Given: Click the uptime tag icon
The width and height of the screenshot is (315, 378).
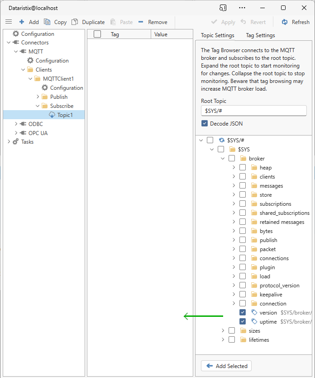Looking at the screenshot, I should tap(254, 322).
